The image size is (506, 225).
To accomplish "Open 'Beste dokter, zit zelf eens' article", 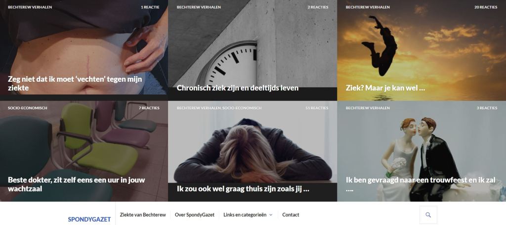I will [77, 184].
